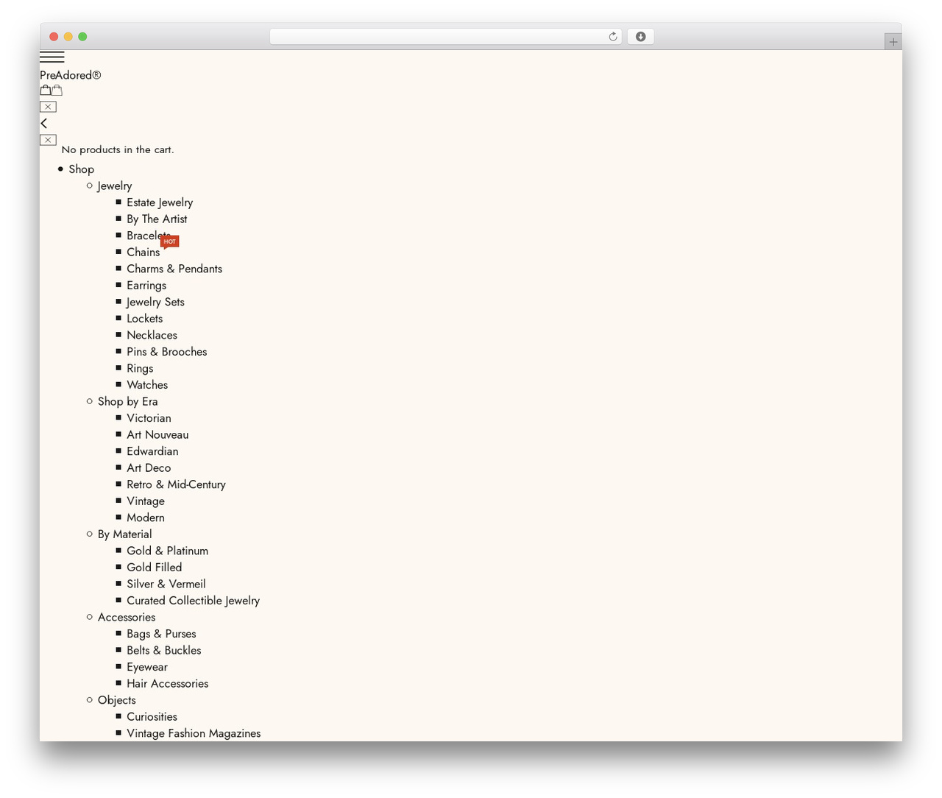Close the cart using X below the chevron
The image size is (942, 798).
click(48, 140)
